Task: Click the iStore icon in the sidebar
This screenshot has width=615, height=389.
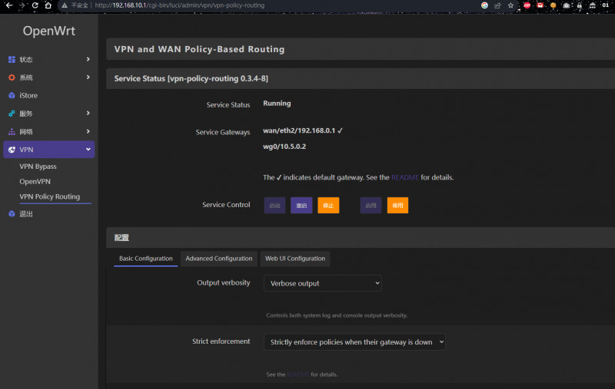Action: pyautogui.click(x=12, y=96)
